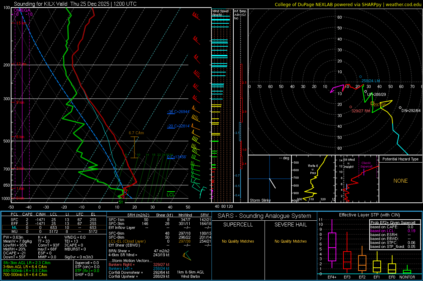Click the Corfidi Downshear = 292/64 kt line
Image resolution: width=423 pixels, height=281 pixels.
pyautogui.click(x=139, y=272)
